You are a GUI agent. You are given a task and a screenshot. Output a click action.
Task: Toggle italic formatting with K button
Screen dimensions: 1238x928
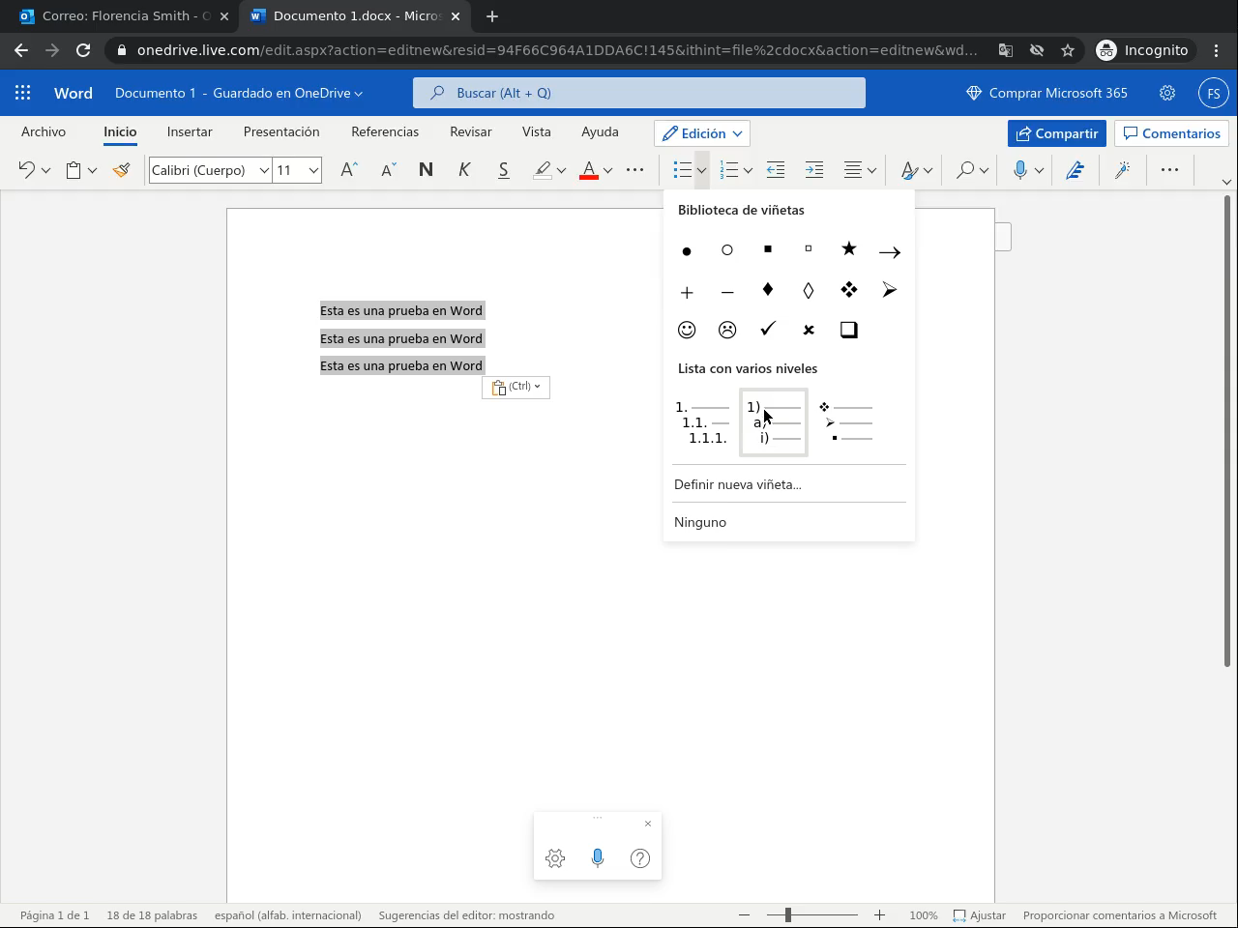click(464, 170)
